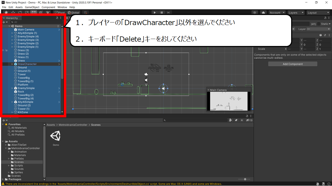This screenshot has height=186, width=332.
Task: Open the Layers dropdown
Action: coord(296,12)
